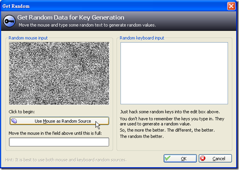
Task: Click the 'Get Random' title bar text
Action: click(x=16, y=6)
